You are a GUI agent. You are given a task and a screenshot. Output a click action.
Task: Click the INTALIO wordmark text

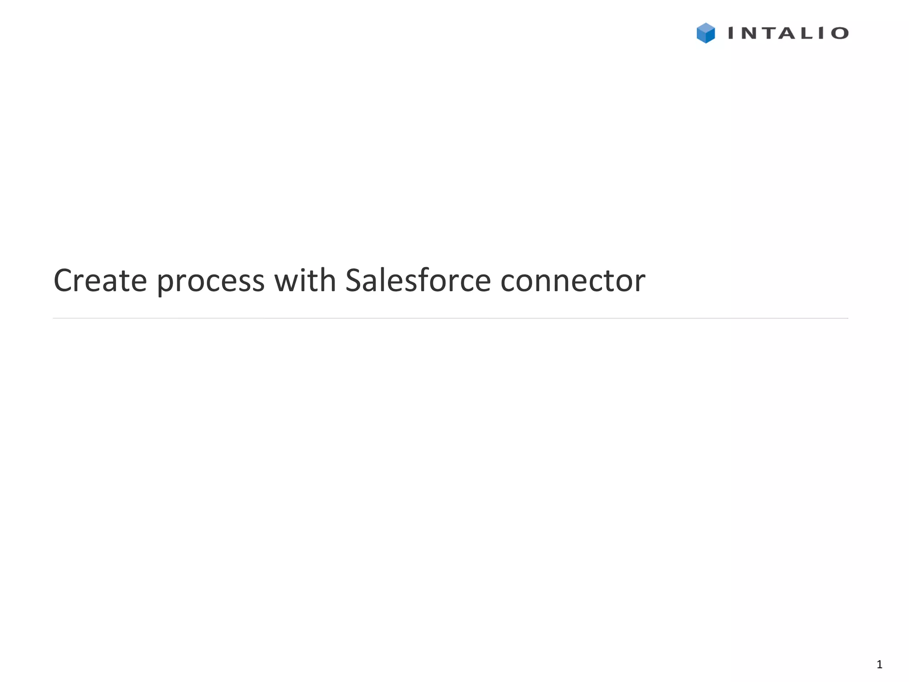[x=788, y=33]
